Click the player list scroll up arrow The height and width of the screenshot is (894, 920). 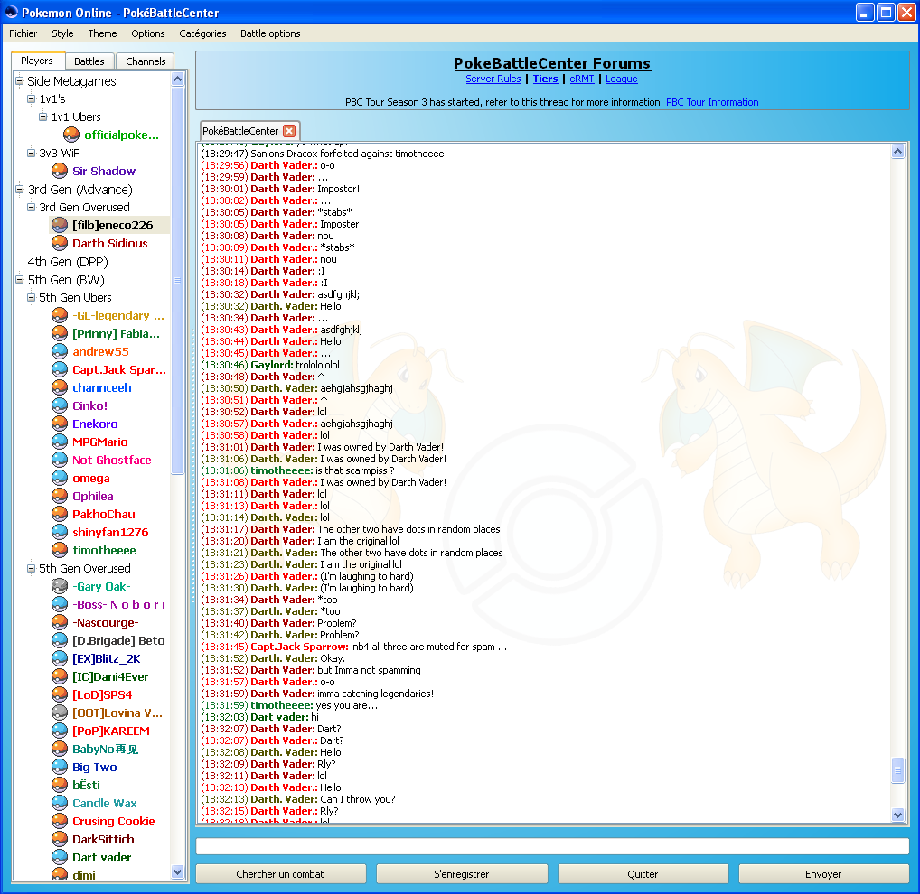pyautogui.click(x=178, y=79)
